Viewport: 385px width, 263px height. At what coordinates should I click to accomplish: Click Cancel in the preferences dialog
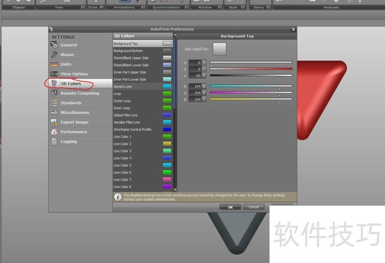(254, 207)
